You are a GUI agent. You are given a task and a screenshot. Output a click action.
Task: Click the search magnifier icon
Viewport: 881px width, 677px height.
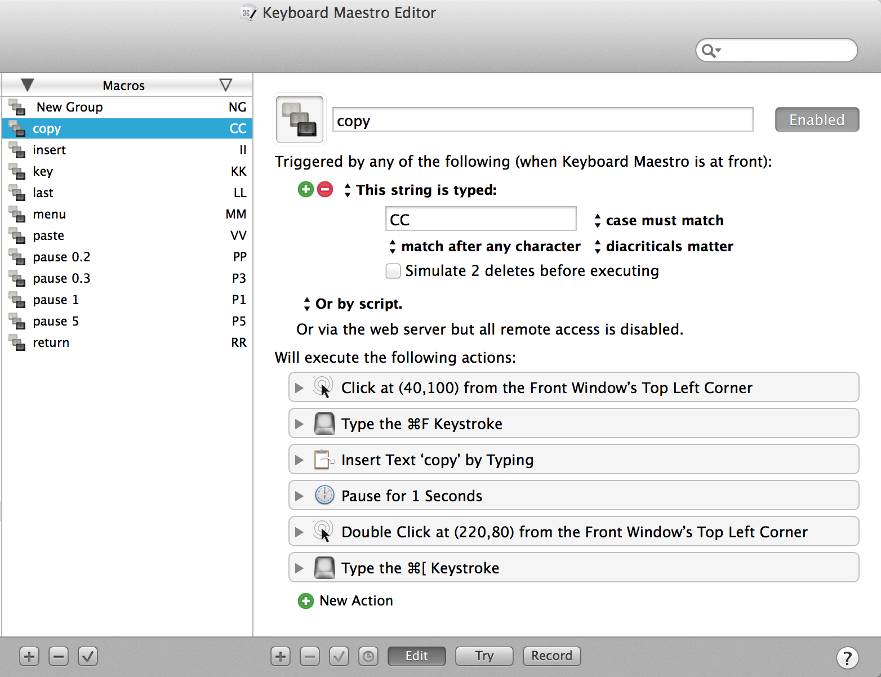coord(711,51)
